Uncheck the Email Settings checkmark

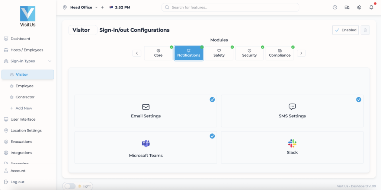(x=212, y=99)
